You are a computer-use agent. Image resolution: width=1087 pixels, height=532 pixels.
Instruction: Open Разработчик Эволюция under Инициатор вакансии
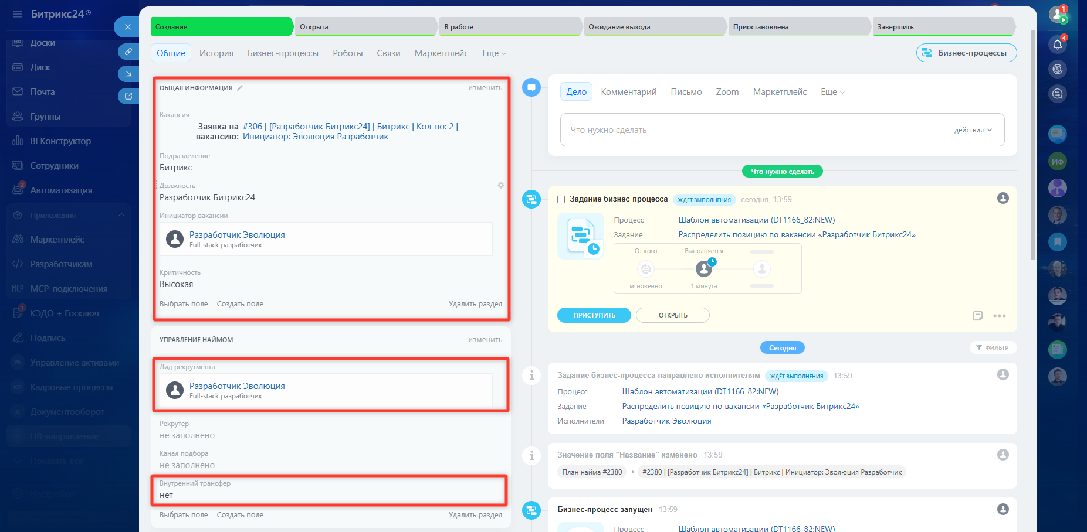pyautogui.click(x=237, y=235)
